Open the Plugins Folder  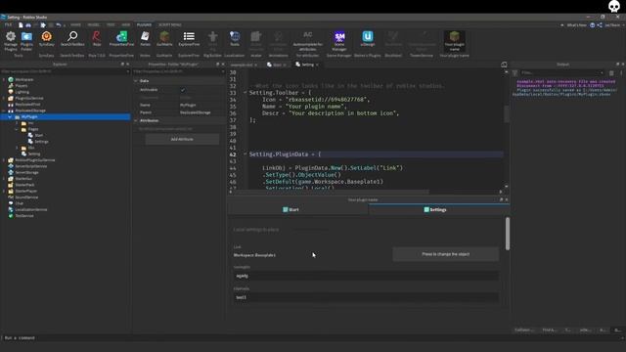pyautogui.click(x=26, y=41)
